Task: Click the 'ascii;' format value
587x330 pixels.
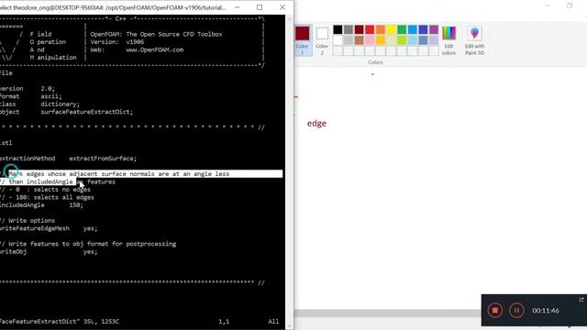Action: click(51, 96)
